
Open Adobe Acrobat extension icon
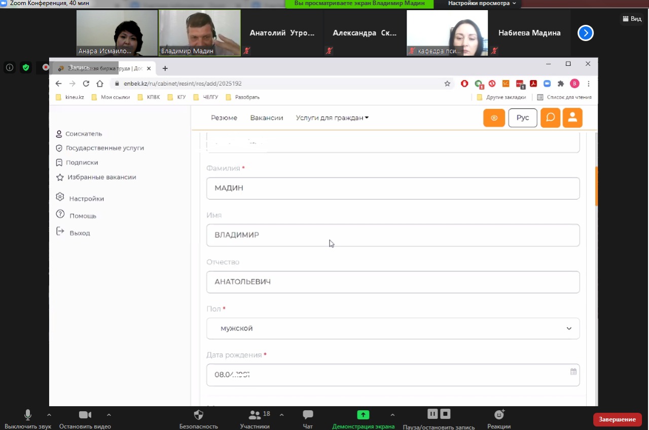coord(533,84)
